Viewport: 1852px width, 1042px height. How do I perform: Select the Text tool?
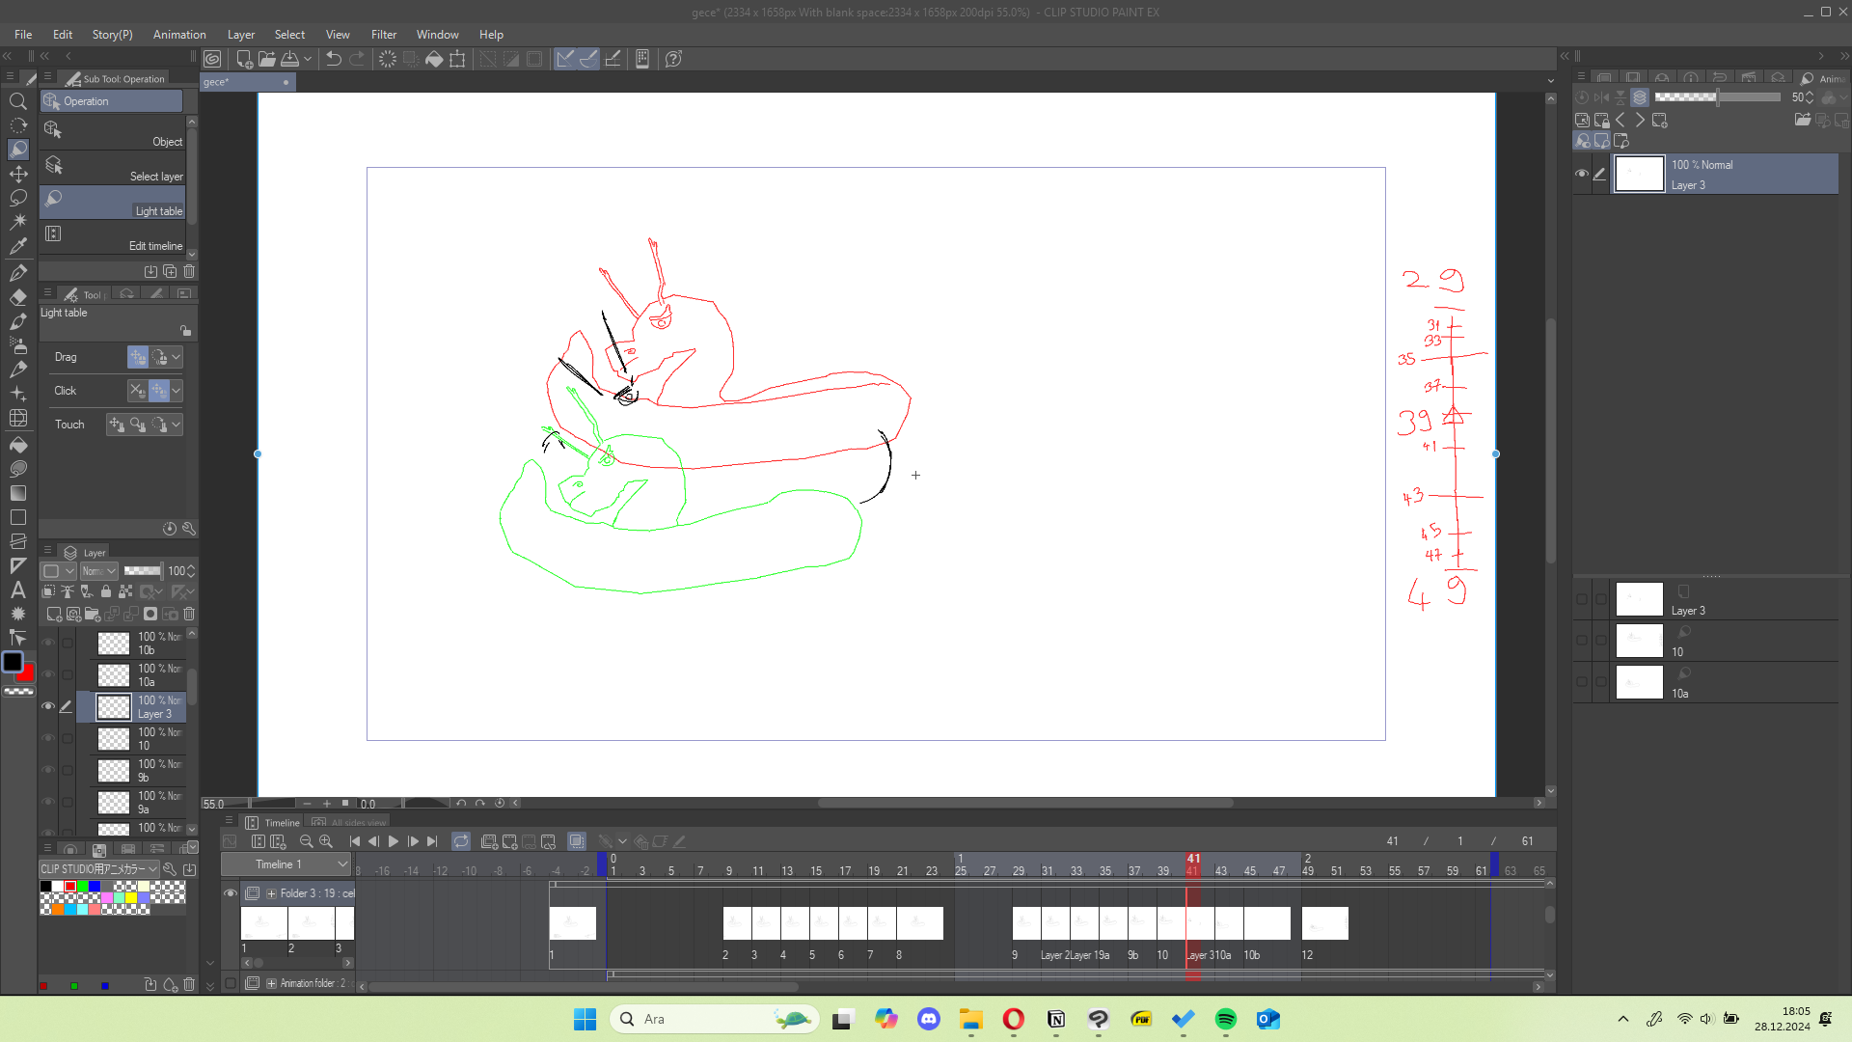pyautogui.click(x=17, y=590)
